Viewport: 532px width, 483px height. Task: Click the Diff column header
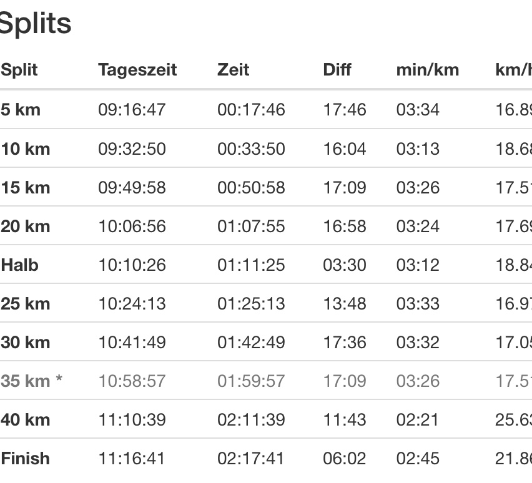click(x=337, y=69)
